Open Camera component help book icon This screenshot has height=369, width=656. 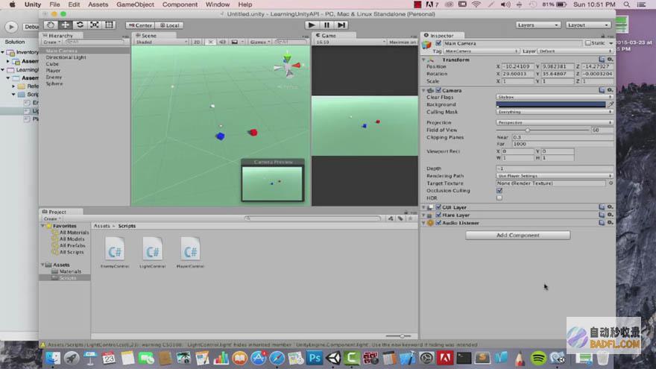tap(602, 90)
